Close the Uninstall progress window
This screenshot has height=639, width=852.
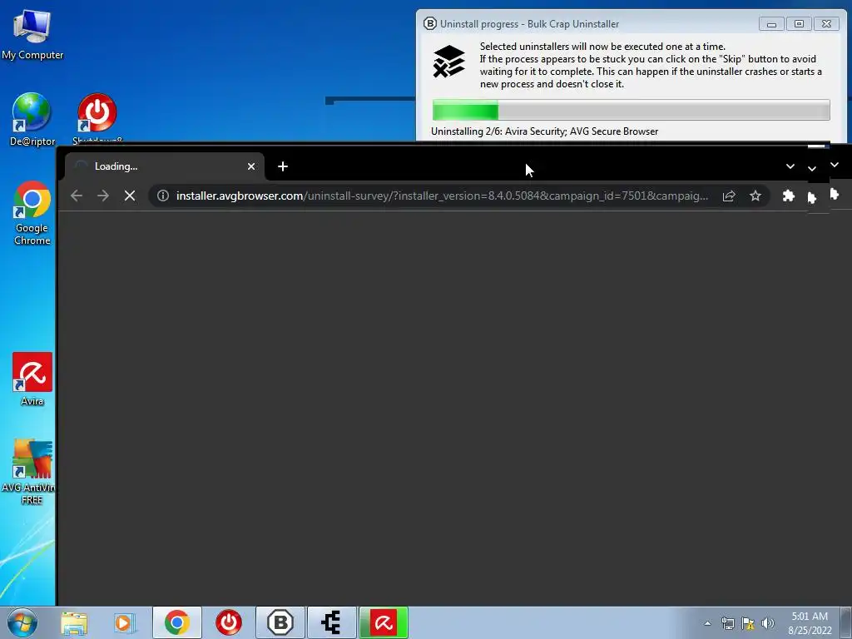point(826,24)
